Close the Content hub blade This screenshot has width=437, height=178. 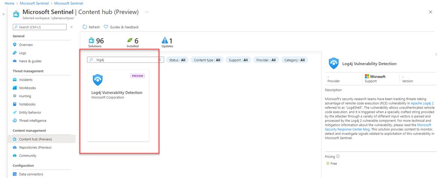430,12
